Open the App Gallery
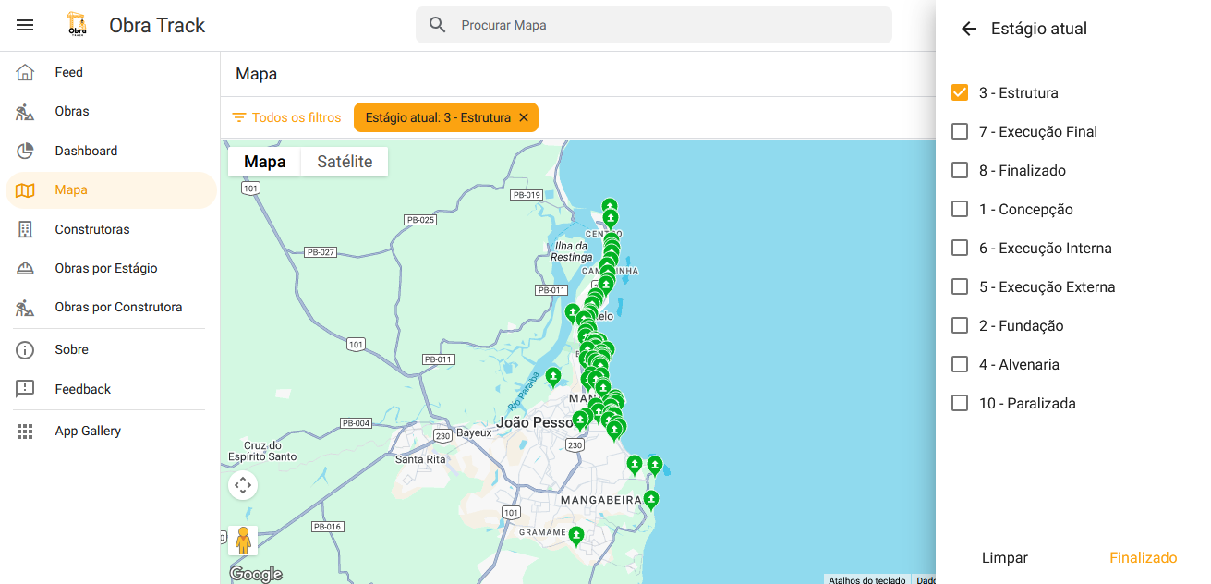This screenshot has height=584, width=1211. pyautogui.click(x=88, y=431)
